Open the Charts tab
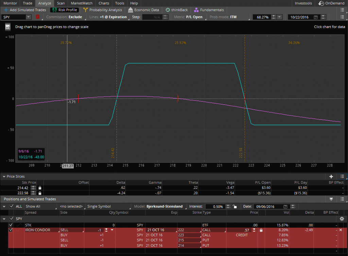The width and height of the screenshot is (348, 256). click(104, 3)
